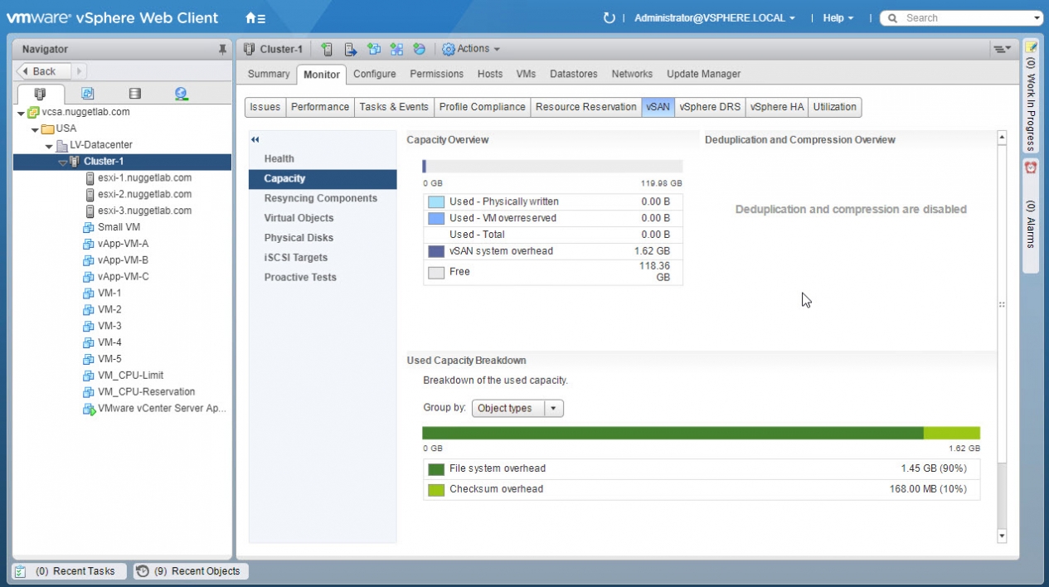Click the refresh icon in top bar
The height and width of the screenshot is (587, 1049).
609,18
